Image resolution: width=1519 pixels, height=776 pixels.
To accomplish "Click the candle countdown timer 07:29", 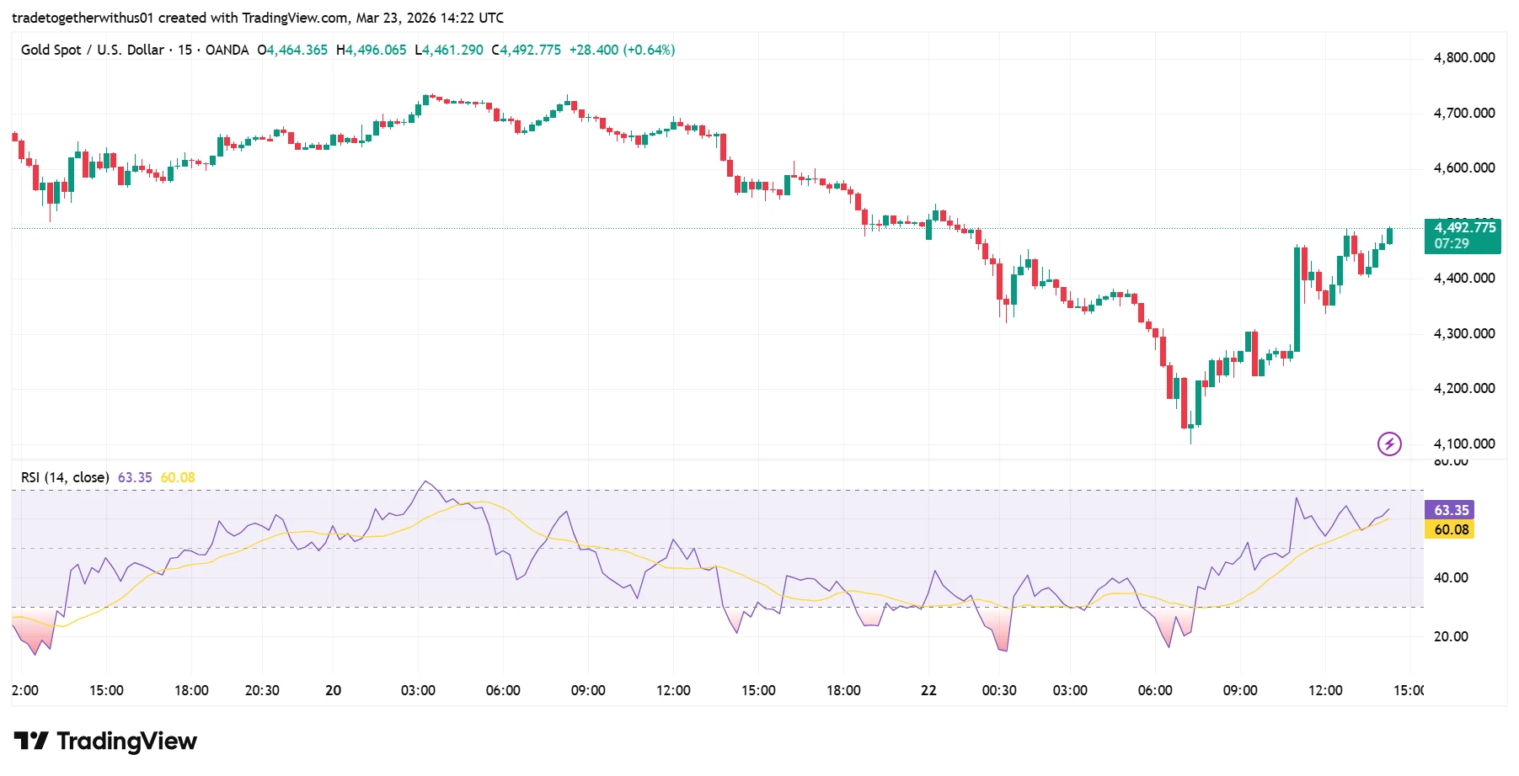I will 1453,244.
